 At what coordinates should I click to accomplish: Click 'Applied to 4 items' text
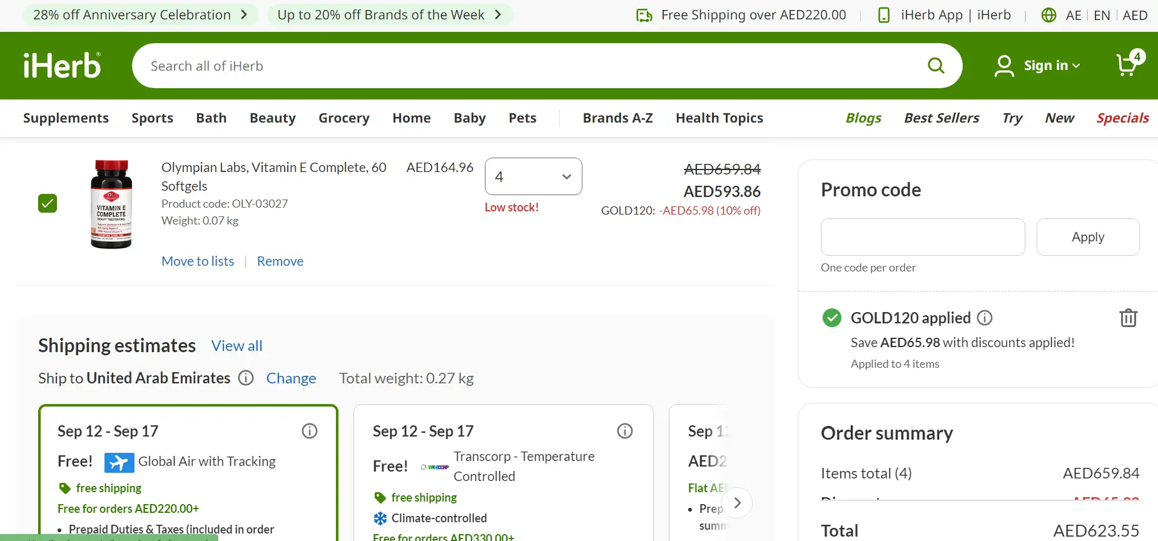pyautogui.click(x=895, y=364)
